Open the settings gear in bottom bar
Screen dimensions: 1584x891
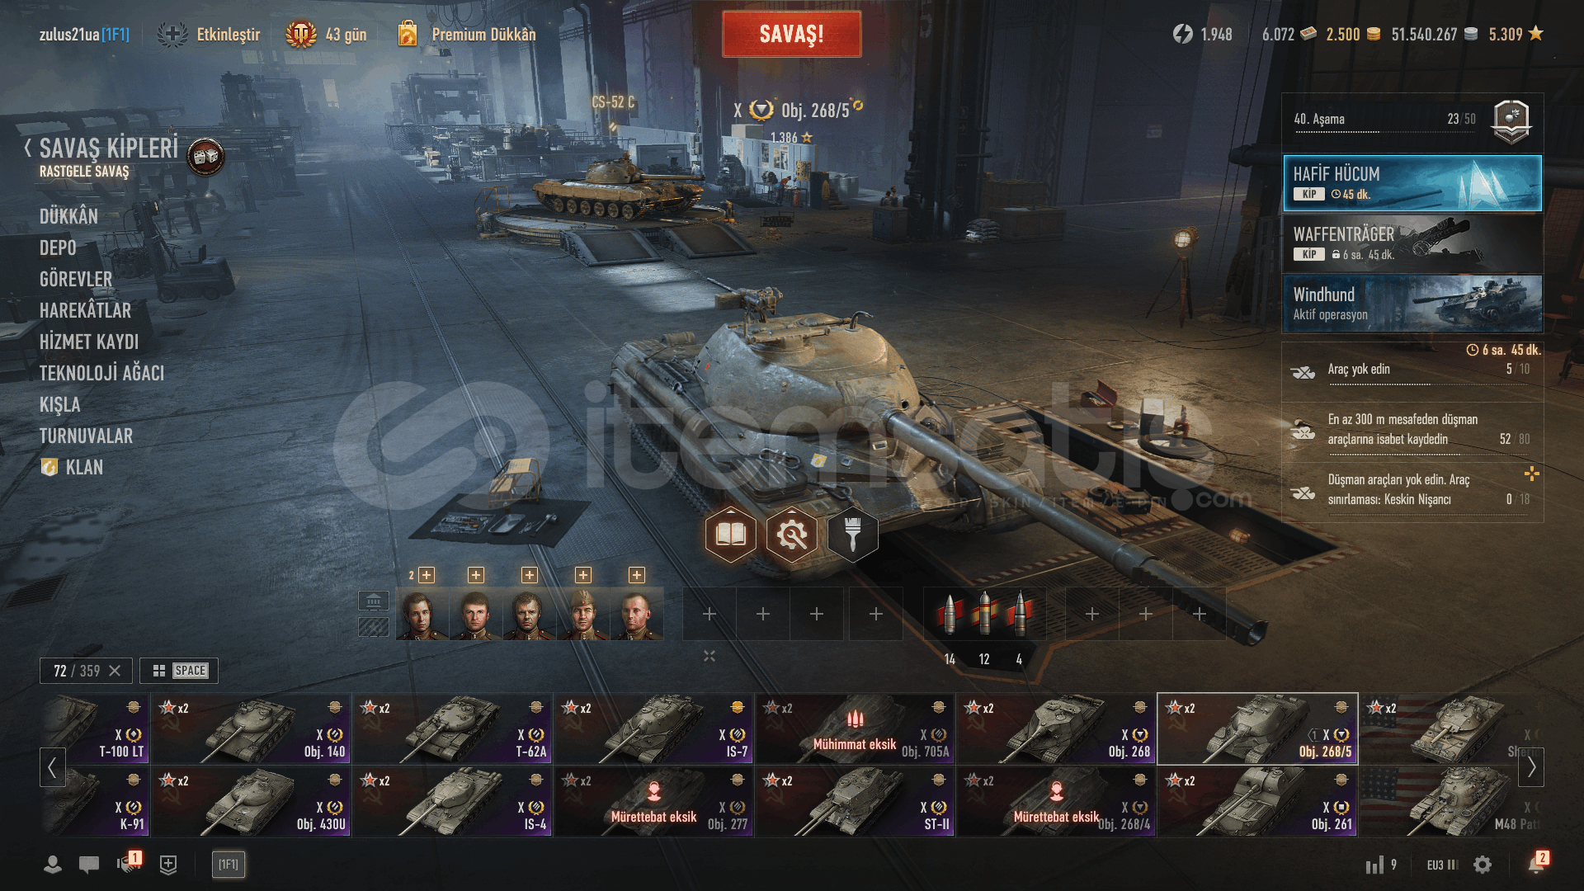pos(1483,865)
